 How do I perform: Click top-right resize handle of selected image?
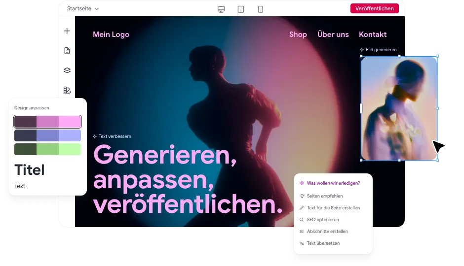click(x=437, y=56)
